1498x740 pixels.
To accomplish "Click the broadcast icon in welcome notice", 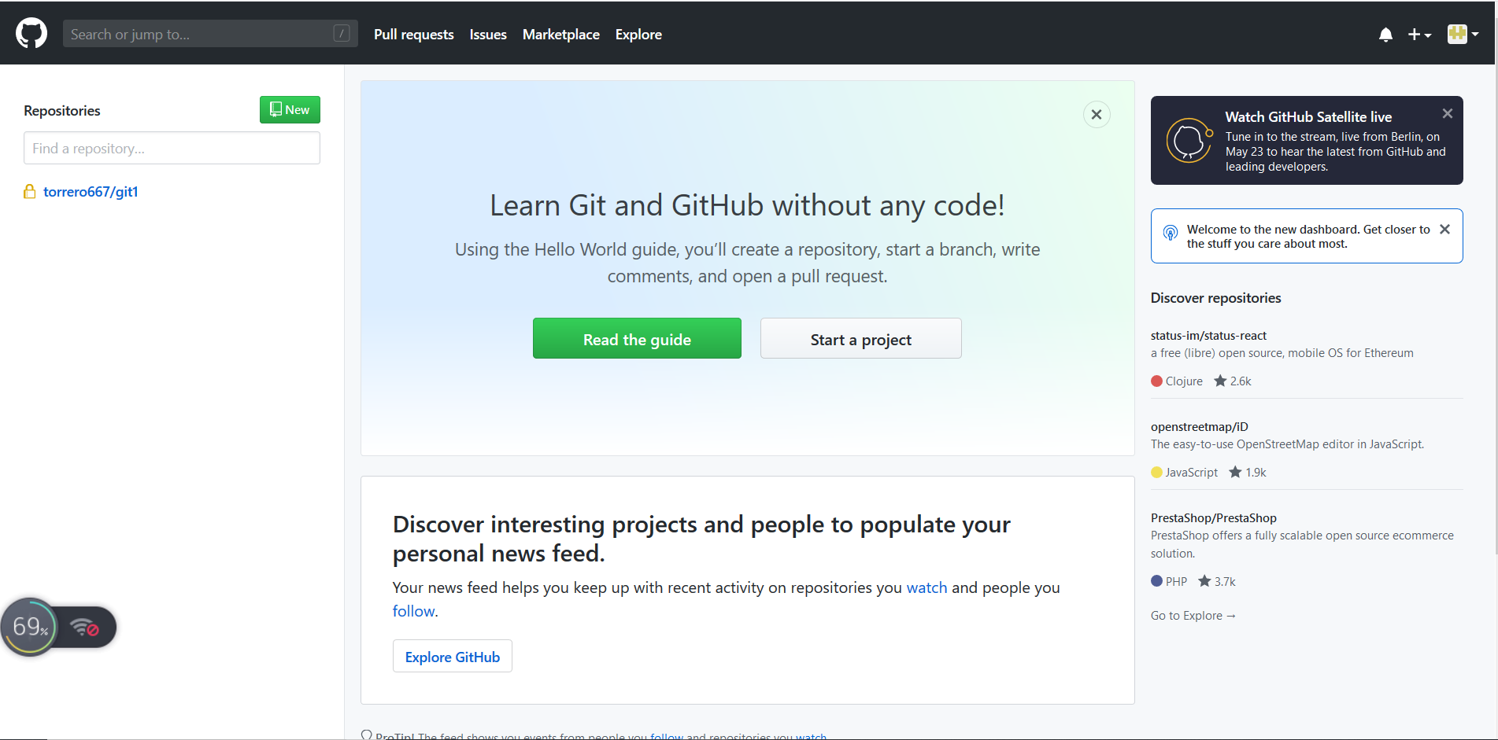I will pyautogui.click(x=1171, y=233).
